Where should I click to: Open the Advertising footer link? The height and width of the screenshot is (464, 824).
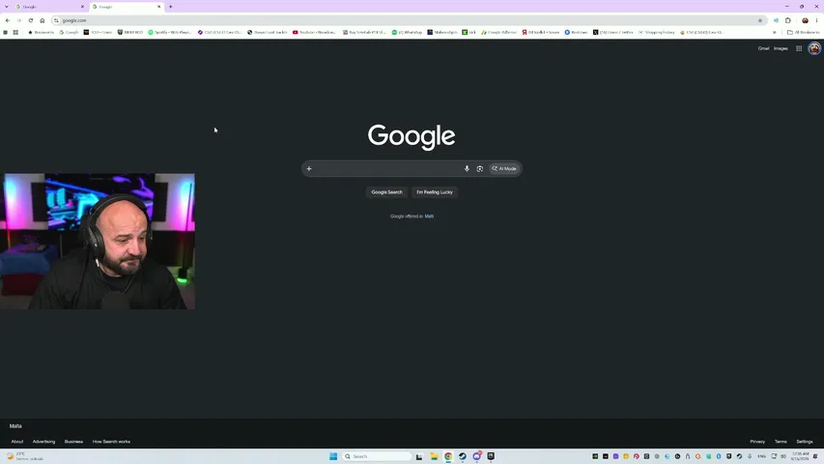coord(43,442)
